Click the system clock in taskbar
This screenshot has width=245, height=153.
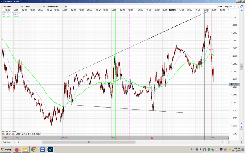[236, 149]
